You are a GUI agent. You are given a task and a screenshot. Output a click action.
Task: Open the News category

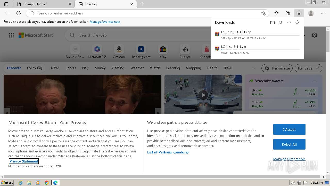55,68
